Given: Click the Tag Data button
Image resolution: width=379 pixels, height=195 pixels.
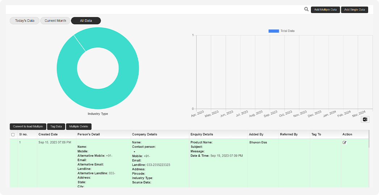Looking at the screenshot, I should pos(56,127).
